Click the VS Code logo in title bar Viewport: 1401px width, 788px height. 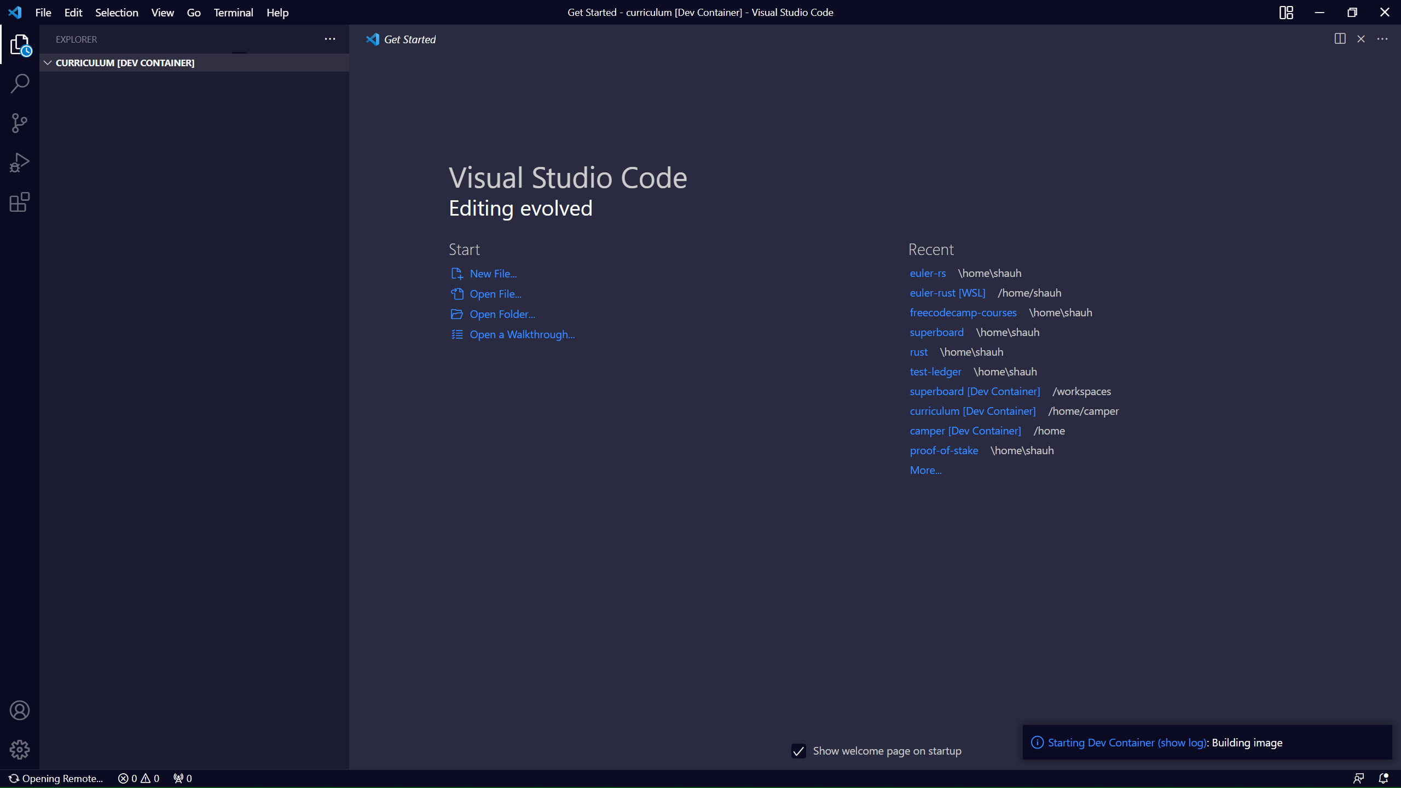[15, 12]
